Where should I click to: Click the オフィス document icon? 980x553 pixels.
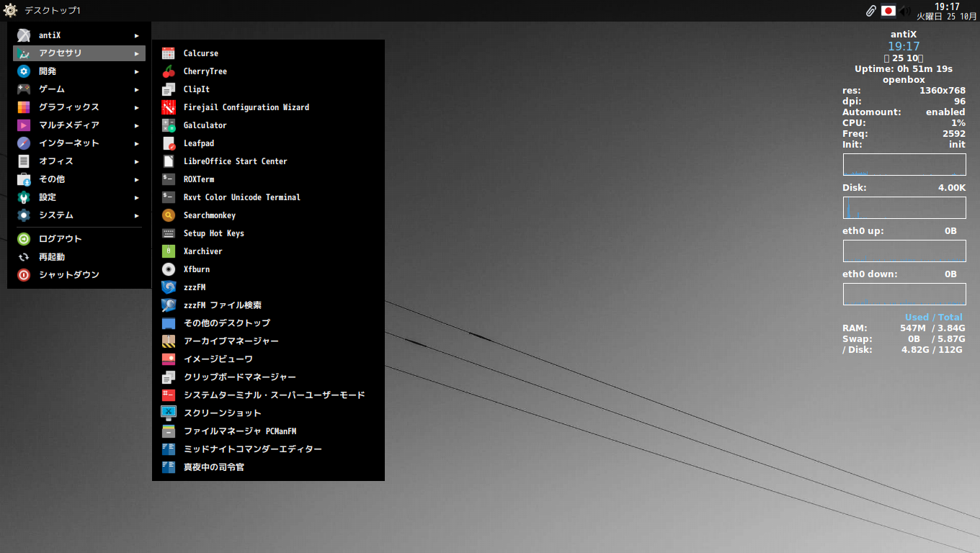click(x=24, y=161)
